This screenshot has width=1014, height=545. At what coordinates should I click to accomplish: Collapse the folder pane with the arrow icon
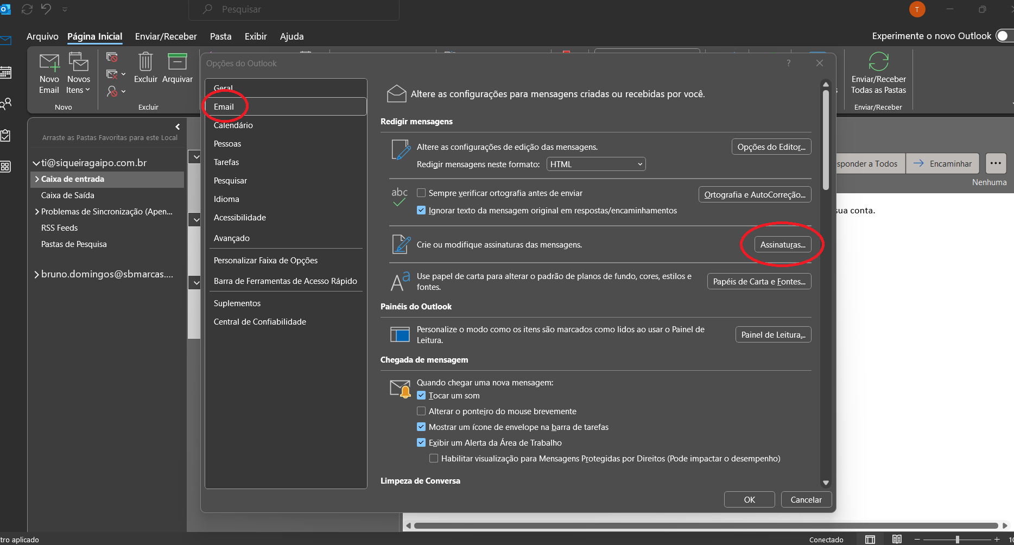[x=178, y=126]
